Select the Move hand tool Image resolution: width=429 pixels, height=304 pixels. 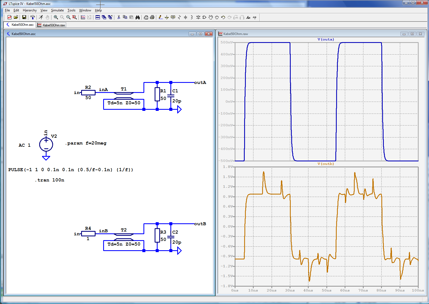pyautogui.click(x=211, y=17)
